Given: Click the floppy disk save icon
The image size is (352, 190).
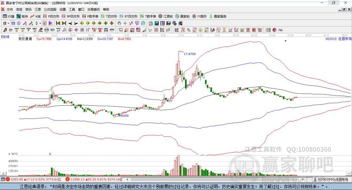Looking at the screenshot, I should point(168,23).
